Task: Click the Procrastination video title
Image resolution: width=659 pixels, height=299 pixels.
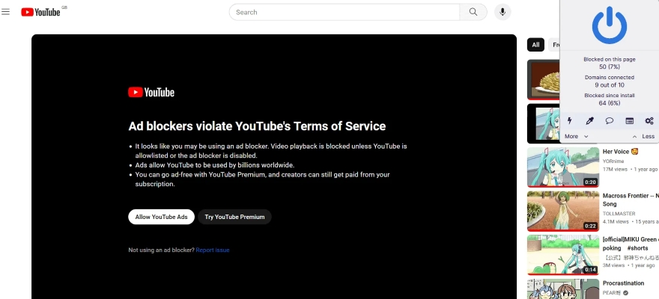Action: [x=623, y=283]
